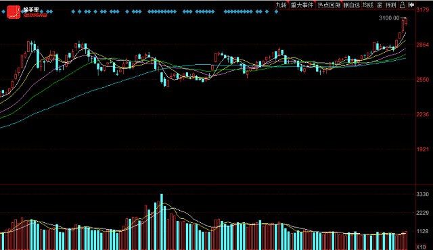Image resolution: width=433 pixels, height=250 pixels.
Task: Click the left-arrow collapse icon at top right
Action: [x=411, y=5]
